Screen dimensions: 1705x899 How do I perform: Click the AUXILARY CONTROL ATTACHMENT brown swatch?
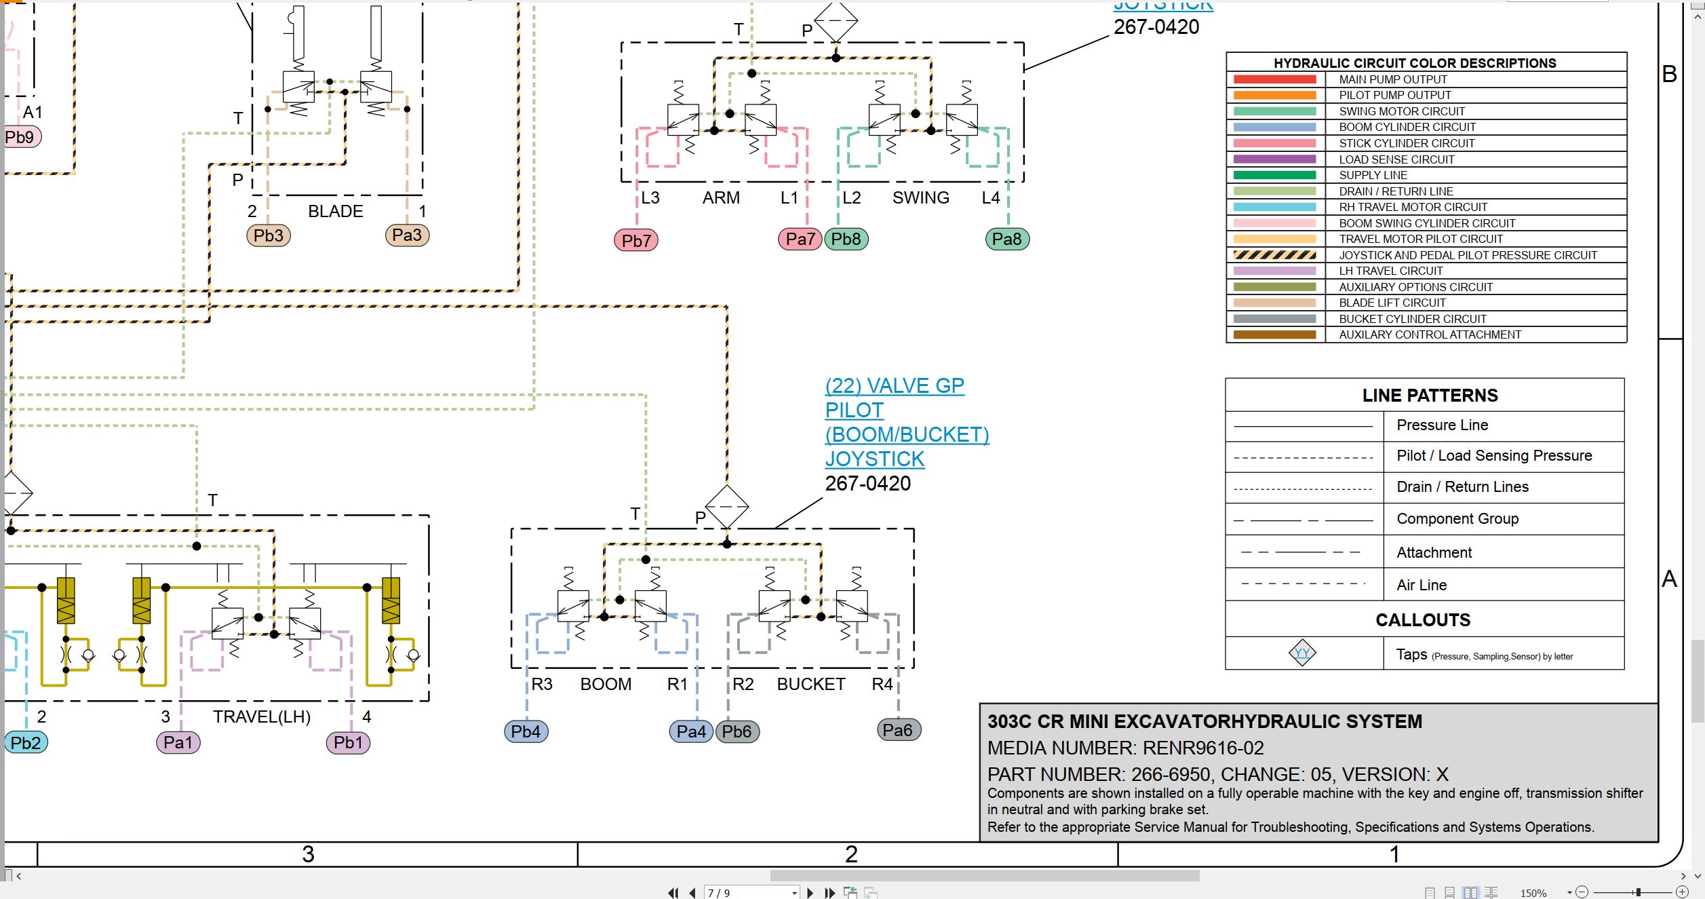(1274, 334)
